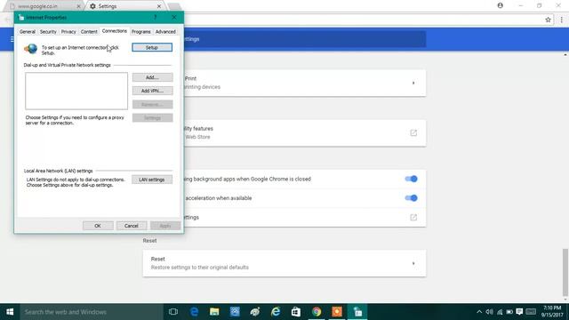Switch to the Advanced tab
The width and height of the screenshot is (569, 320).
(165, 32)
